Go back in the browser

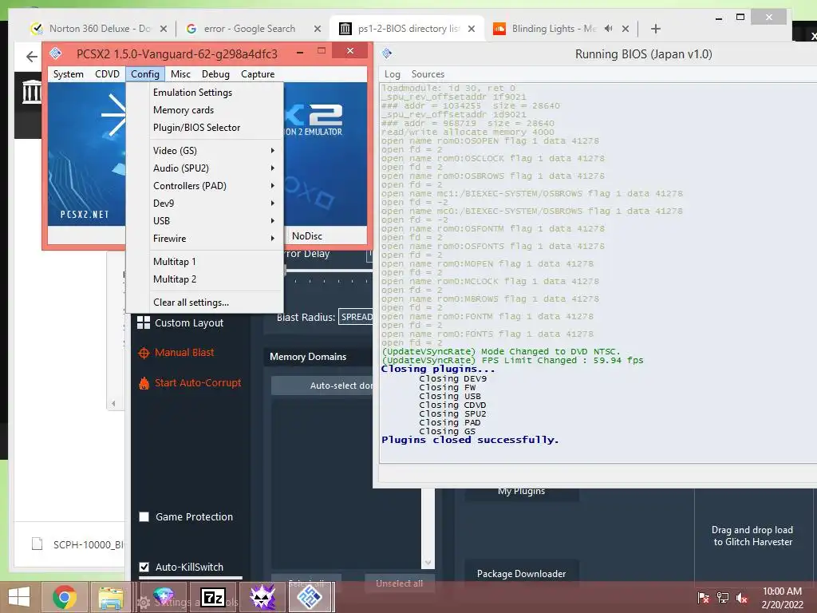tap(32, 57)
